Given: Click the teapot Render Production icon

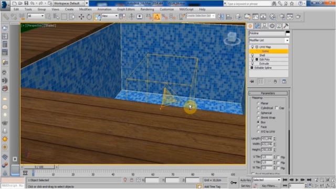Looking at the screenshot, I should point(298,16).
